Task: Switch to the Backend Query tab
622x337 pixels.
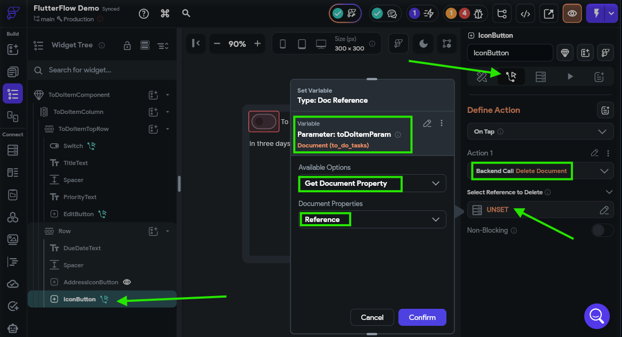Action: [540, 77]
